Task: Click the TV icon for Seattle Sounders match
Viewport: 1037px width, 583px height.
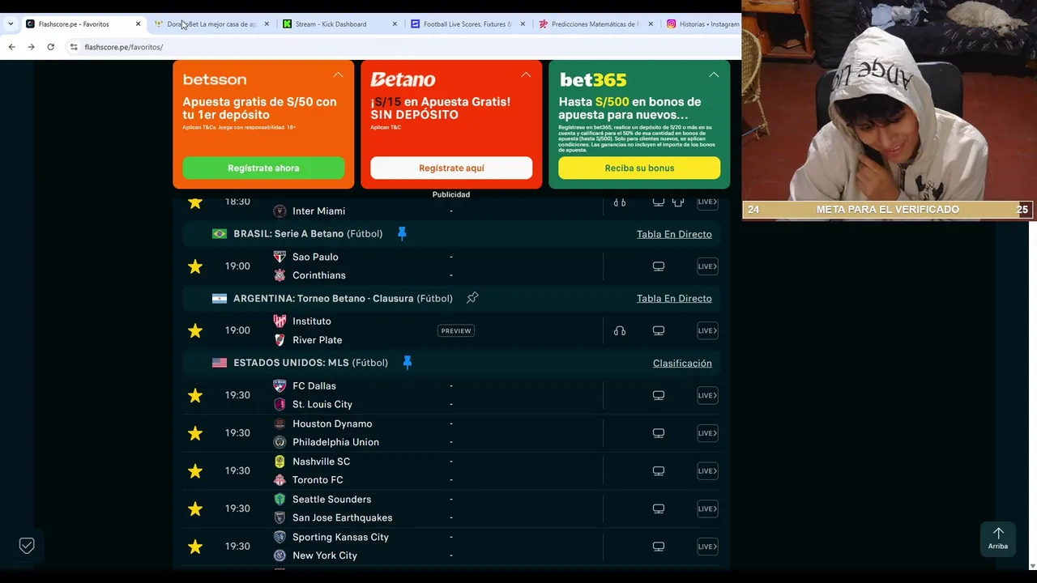Action: 659,509
